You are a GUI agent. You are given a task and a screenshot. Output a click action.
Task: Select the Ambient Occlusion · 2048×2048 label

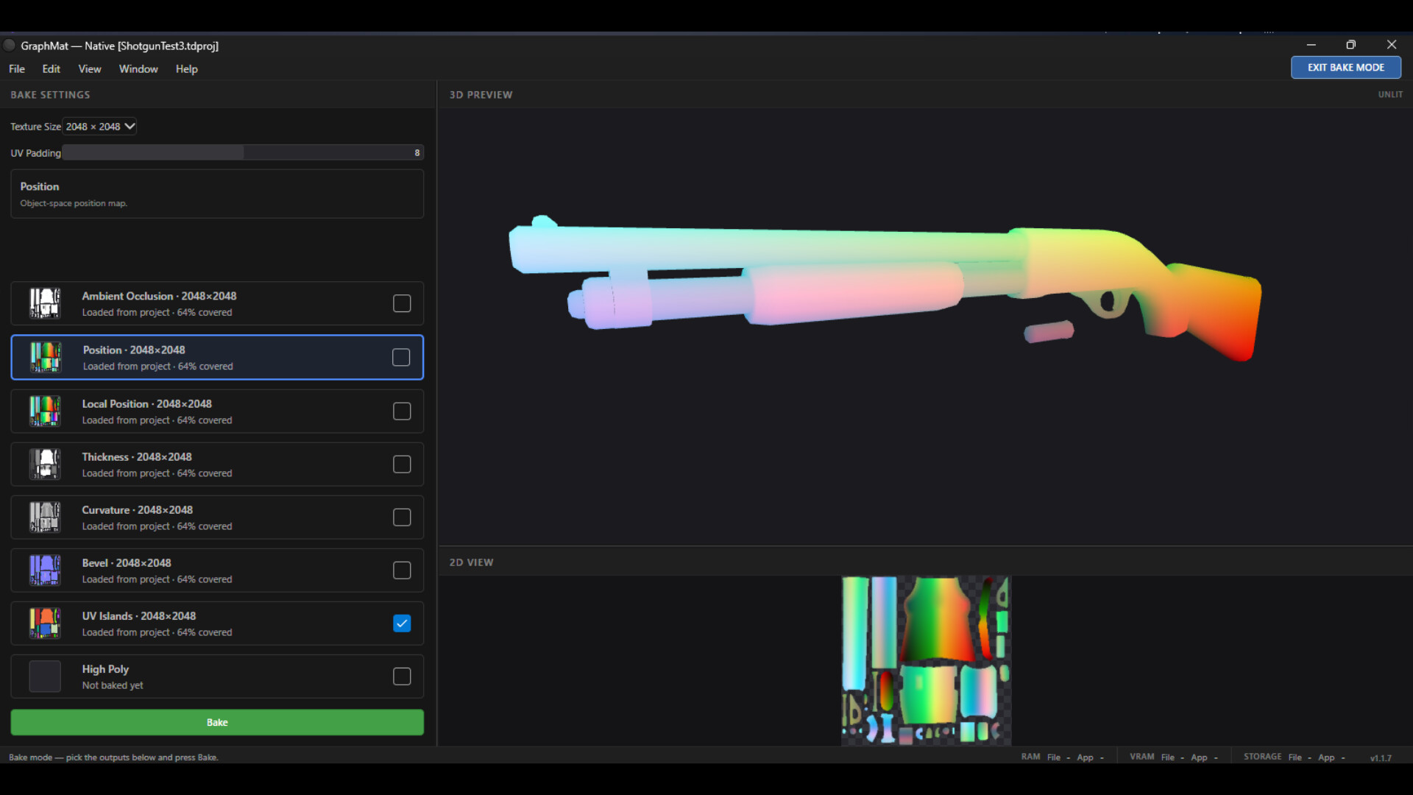159,296
